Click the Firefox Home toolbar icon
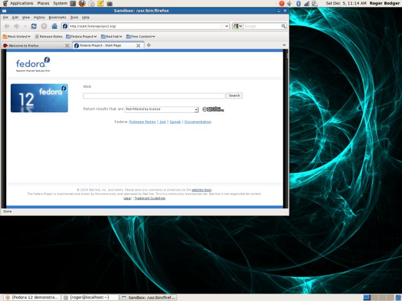The height and width of the screenshot is (301, 402). (x=55, y=26)
